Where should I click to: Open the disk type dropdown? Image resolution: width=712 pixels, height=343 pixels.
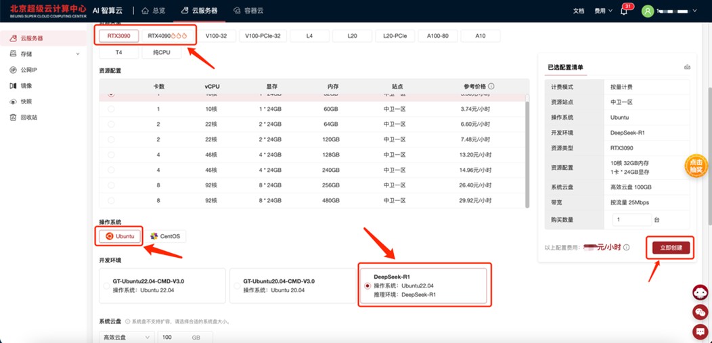click(127, 338)
